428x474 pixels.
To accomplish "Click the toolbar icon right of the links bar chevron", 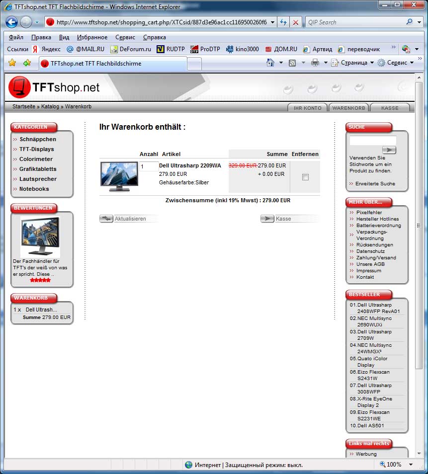I will (x=406, y=49).
